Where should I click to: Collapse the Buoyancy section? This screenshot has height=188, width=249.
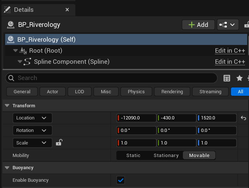tap(7, 168)
